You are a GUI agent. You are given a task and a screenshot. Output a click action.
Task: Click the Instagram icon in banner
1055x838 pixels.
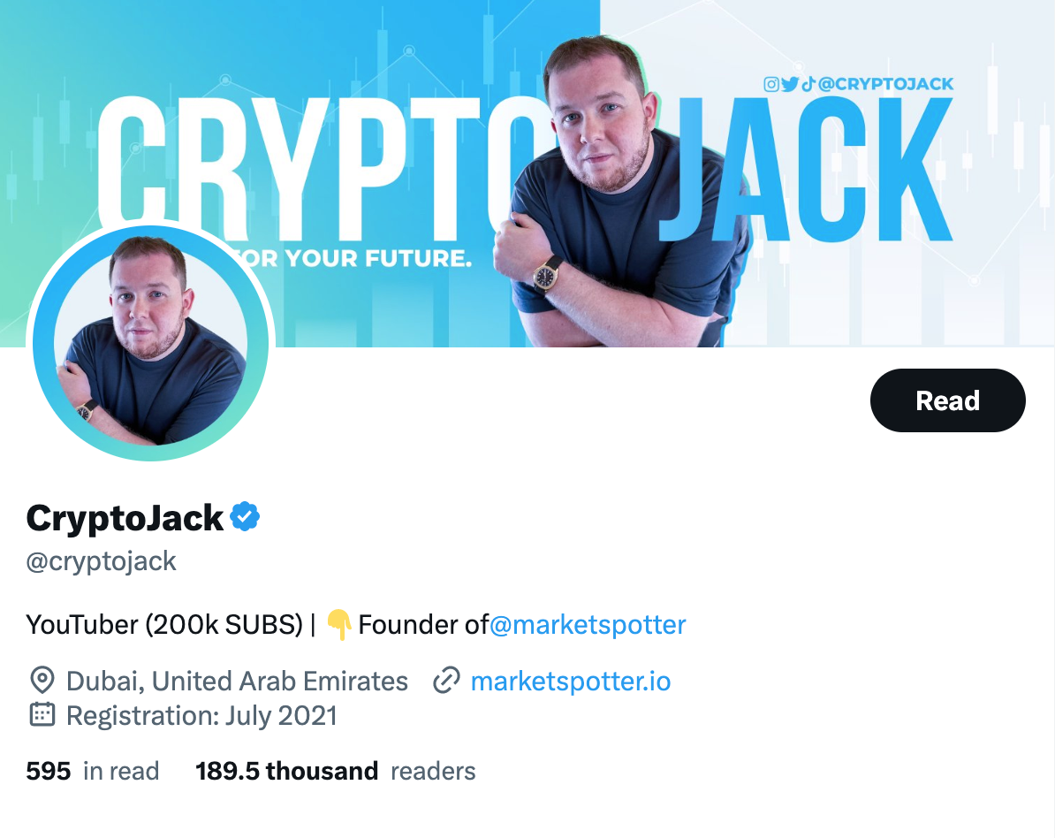(771, 84)
